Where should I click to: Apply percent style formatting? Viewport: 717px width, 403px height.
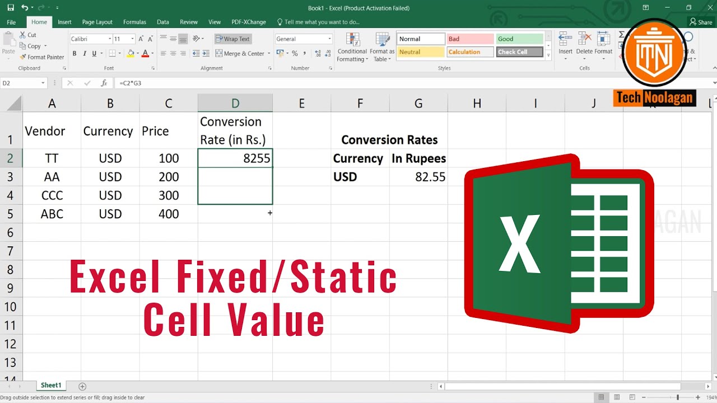click(x=295, y=54)
